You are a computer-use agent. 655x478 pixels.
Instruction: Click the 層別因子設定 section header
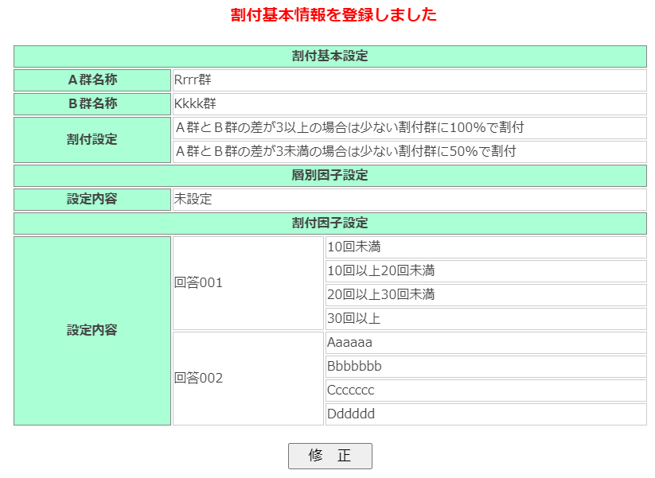[x=329, y=176]
